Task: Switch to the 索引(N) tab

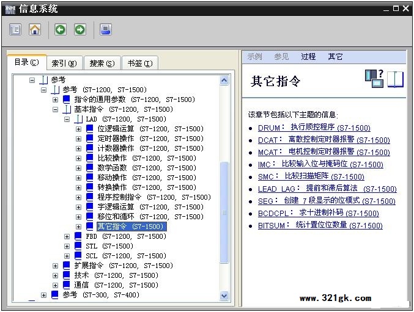Action: 64,63
